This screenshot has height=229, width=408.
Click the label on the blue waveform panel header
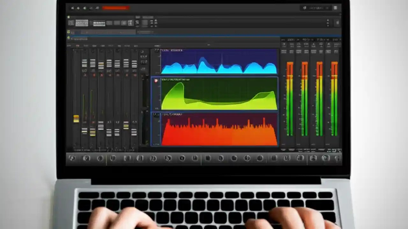(174, 51)
